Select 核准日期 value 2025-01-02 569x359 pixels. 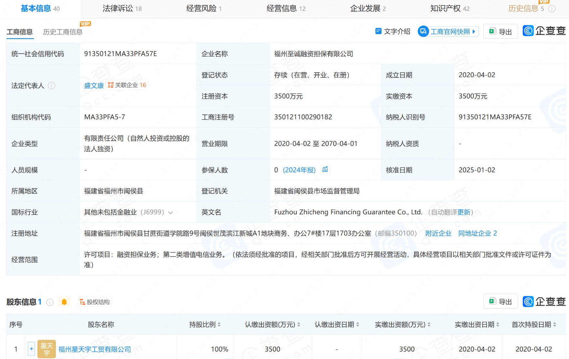(477, 170)
